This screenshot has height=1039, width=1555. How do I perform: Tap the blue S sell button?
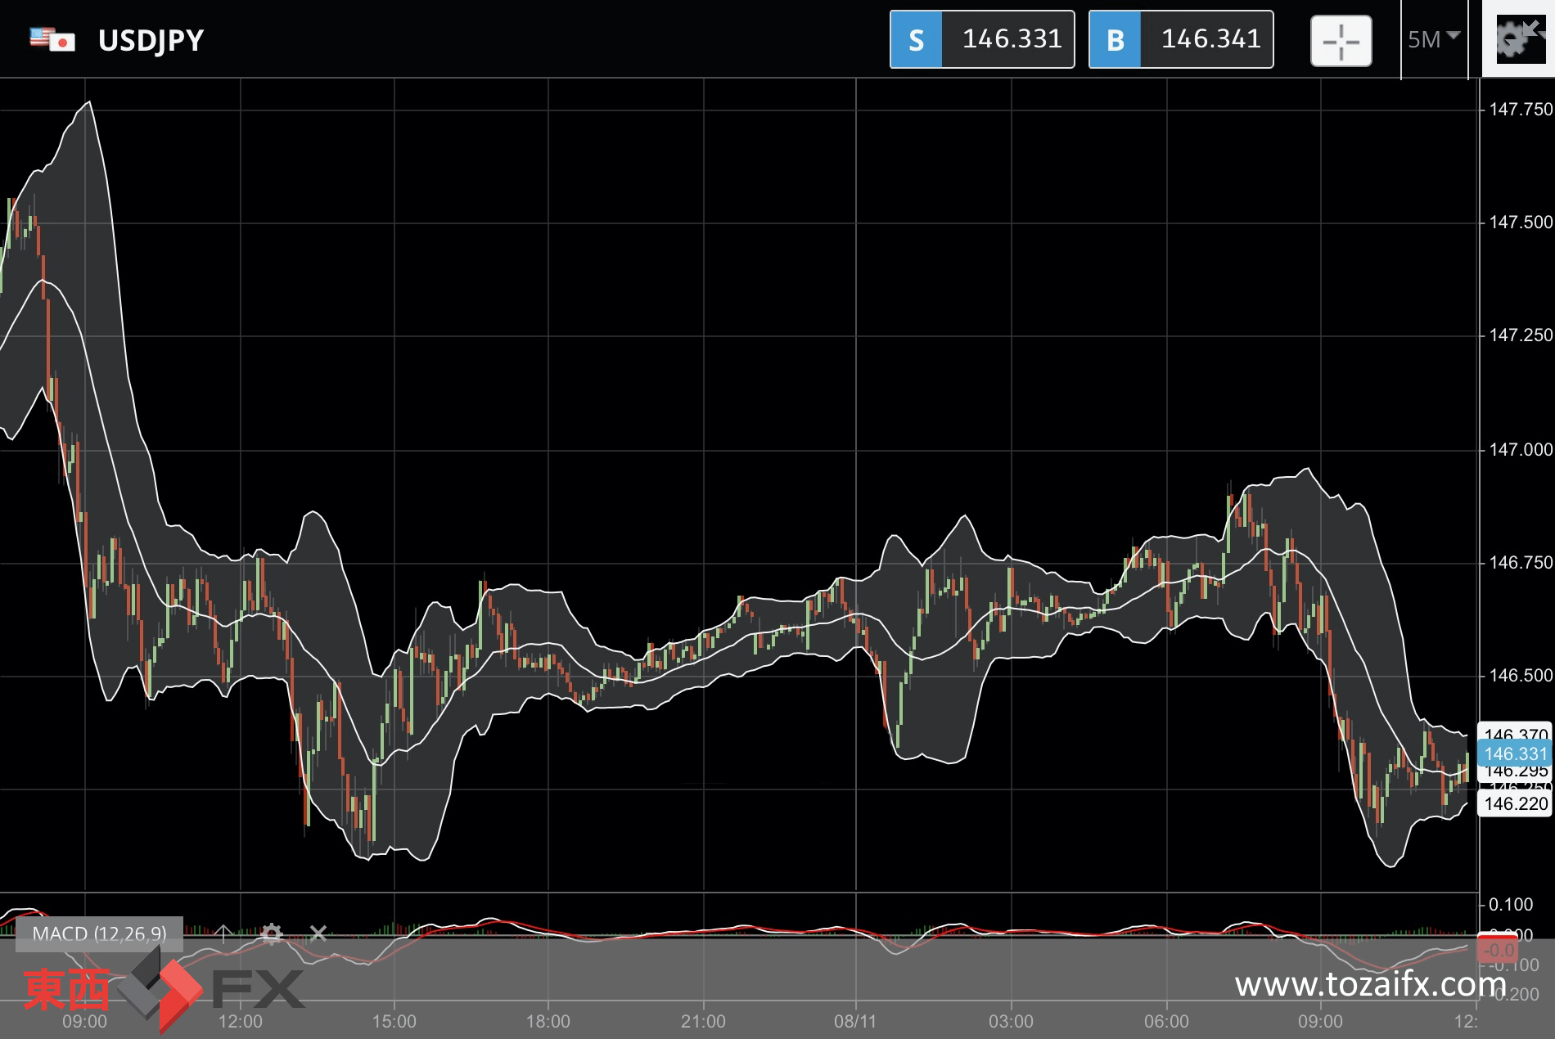(x=916, y=39)
